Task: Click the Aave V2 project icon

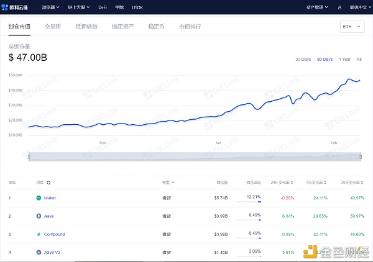Action: point(39,252)
